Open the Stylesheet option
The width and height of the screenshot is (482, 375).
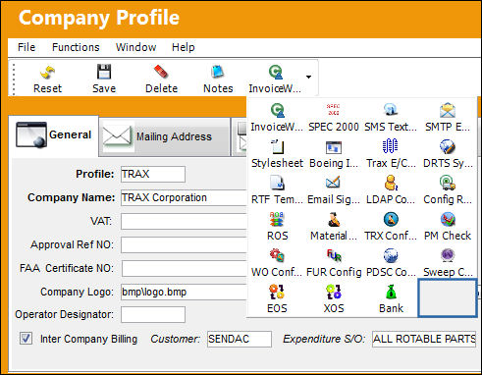277,153
